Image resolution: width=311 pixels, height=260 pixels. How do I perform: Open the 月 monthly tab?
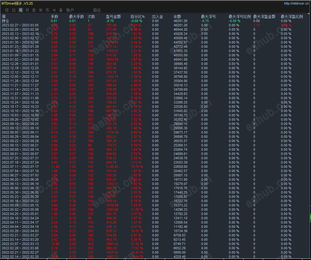click(x=27, y=10)
